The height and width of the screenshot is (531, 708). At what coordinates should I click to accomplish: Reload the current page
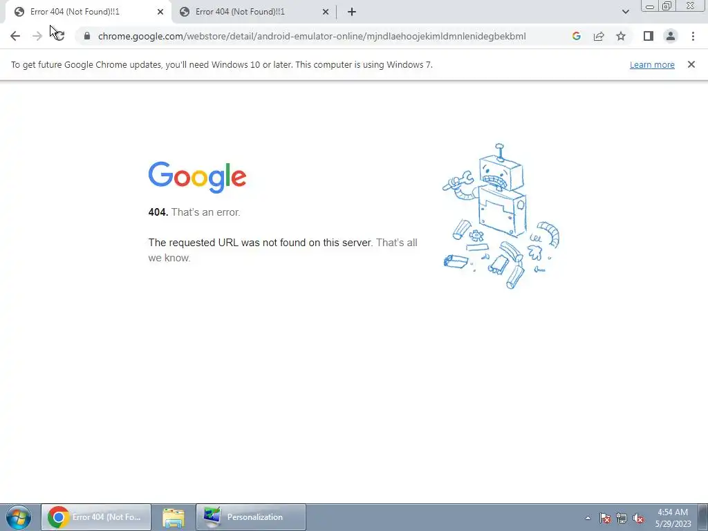pyautogui.click(x=59, y=36)
